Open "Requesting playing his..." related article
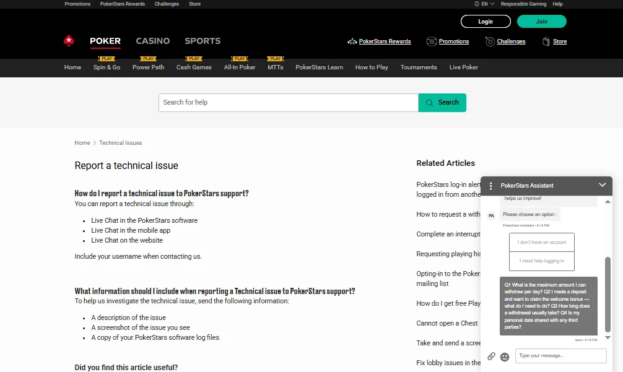Screen dimensions: 623x372 [x=448, y=254]
